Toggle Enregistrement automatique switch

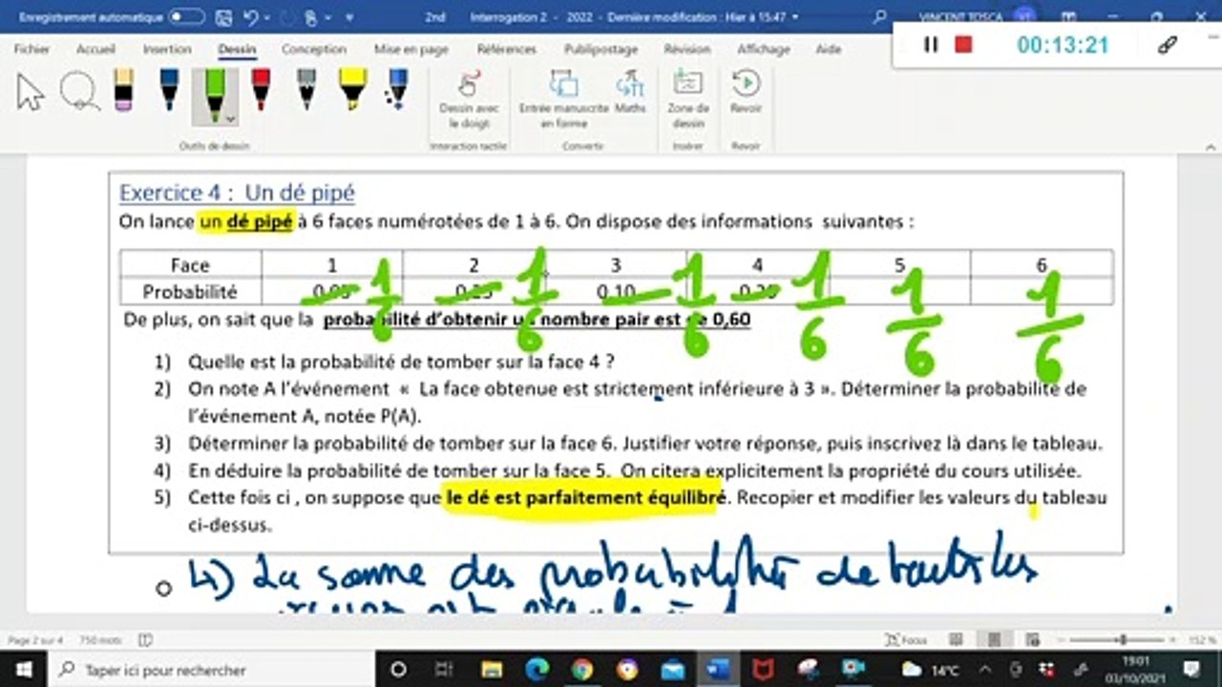pos(187,17)
